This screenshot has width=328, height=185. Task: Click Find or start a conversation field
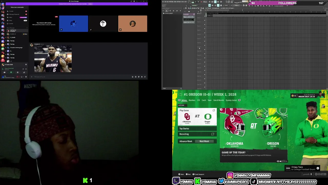pyautogui.click(x=17, y=7)
